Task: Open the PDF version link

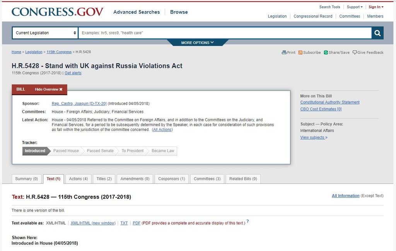Action: tap(137, 223)
